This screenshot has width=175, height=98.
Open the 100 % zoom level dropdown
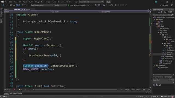[x=7, y=90]
